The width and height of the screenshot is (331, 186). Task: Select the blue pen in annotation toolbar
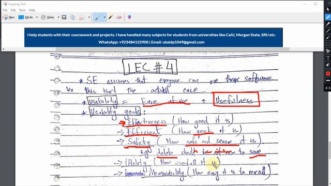coord(328,17)
